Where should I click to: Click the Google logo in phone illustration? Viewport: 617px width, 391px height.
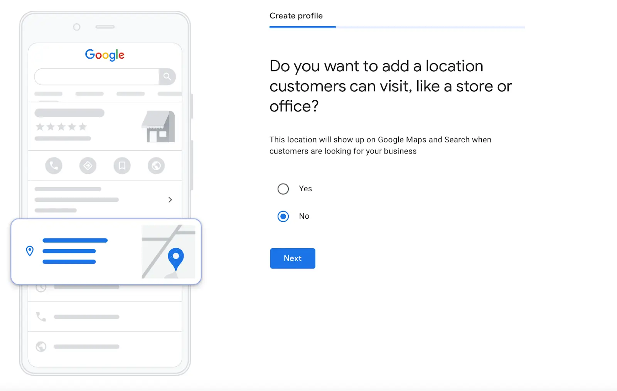pyautogui.click(x=105, y=55)
